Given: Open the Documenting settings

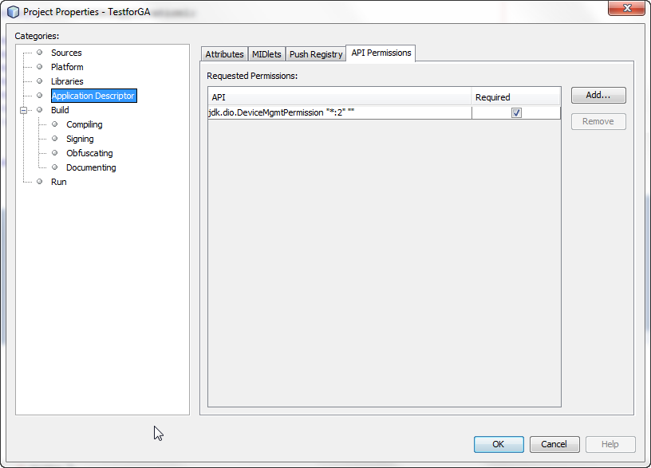Looking at the screenshot, I should [91, 167].
